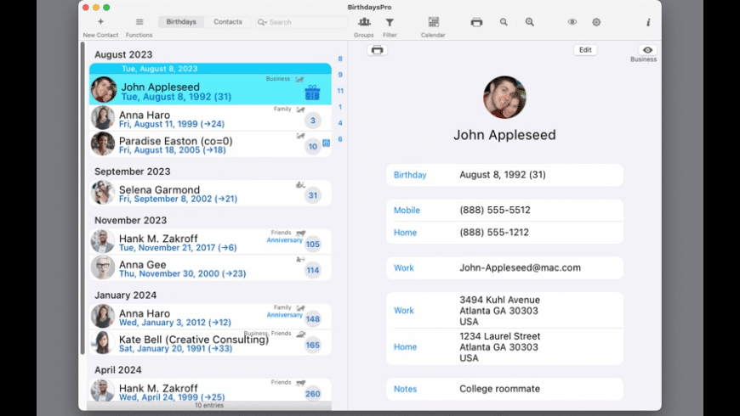Open the search options magnifier dropdown
This screenshot has height=416, width=740.
tap(262, 22)
